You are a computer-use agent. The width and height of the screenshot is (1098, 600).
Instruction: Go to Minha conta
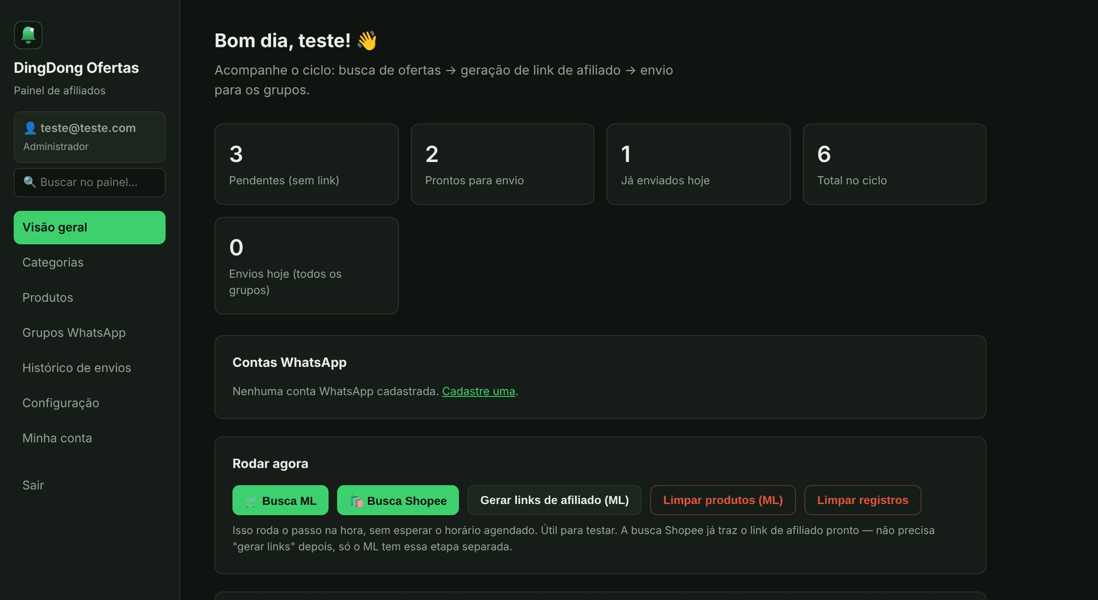click(89, 438)
